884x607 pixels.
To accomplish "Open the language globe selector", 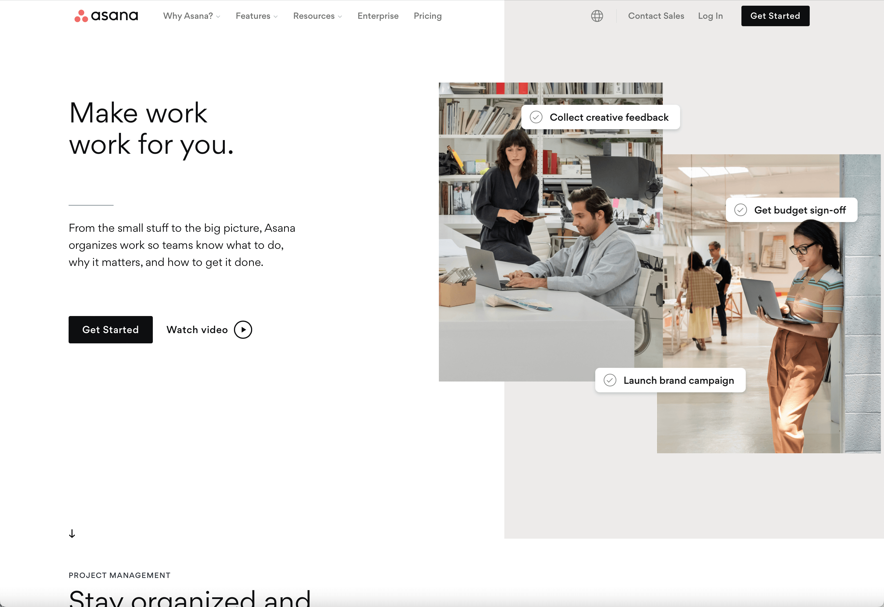I will coord(597,16).
